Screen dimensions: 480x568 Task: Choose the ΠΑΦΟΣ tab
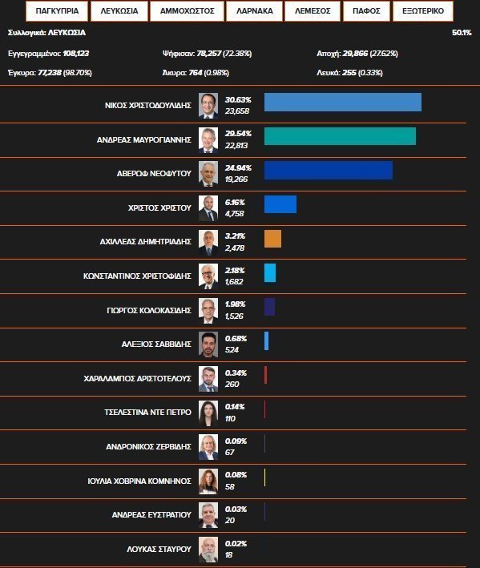click(366, 11)
